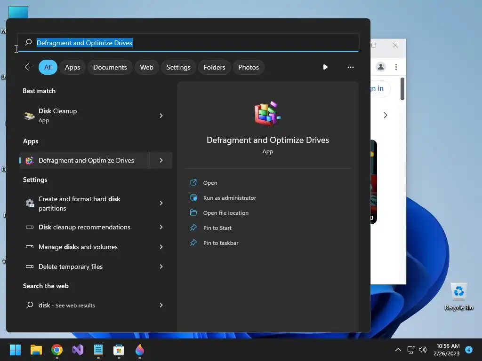
Task: Open the clock and date flyout
Action: pos(446,350)
